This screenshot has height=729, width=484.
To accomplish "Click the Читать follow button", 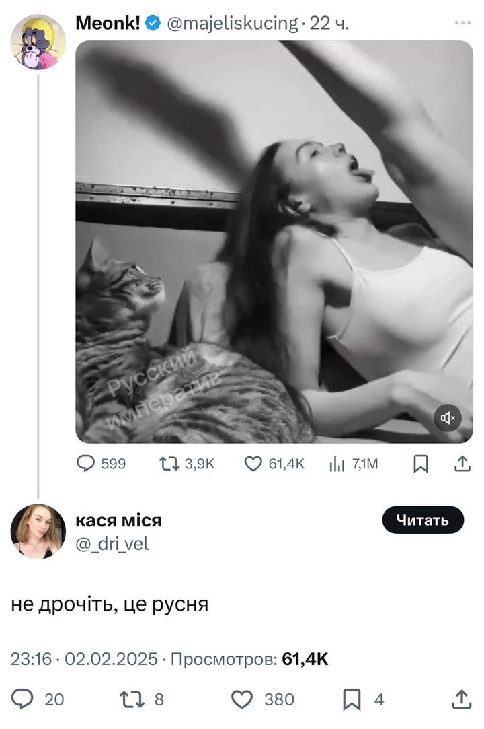I will [x=423, y=520].
